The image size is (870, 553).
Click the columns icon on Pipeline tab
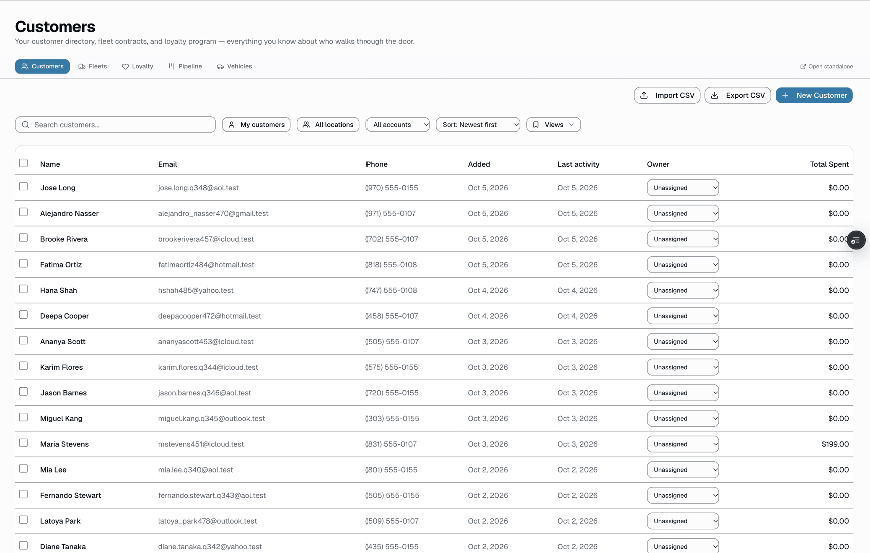172,66
